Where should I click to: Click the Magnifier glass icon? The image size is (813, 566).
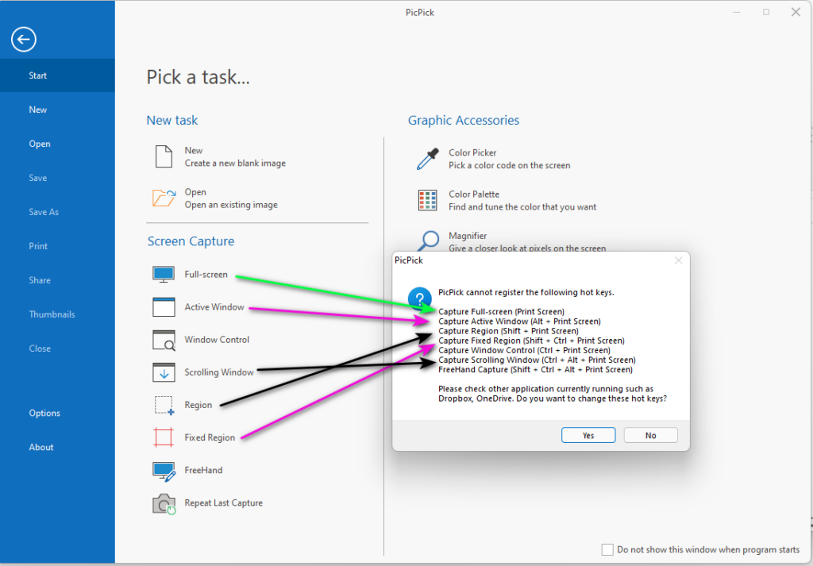pyautogui.click(x=429, y=241)
